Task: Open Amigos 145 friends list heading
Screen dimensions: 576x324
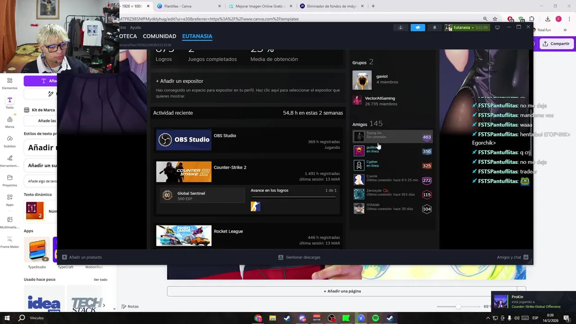Action: pyautogui.click(x=367, y=124)
